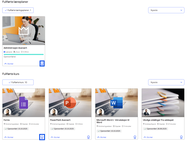Open certificate for Ulovlige utdelinger course
Viewport: 187px width, 141px height.
[x=181, y=137]
